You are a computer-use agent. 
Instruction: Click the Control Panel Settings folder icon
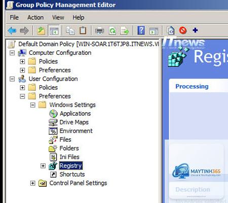point(43,183)
